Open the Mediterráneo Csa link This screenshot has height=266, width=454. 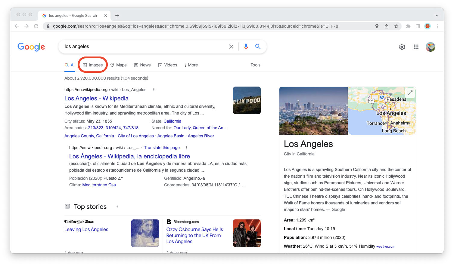click(x=99, y=185)
